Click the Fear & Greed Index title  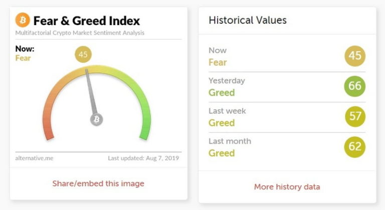[86, 21]
